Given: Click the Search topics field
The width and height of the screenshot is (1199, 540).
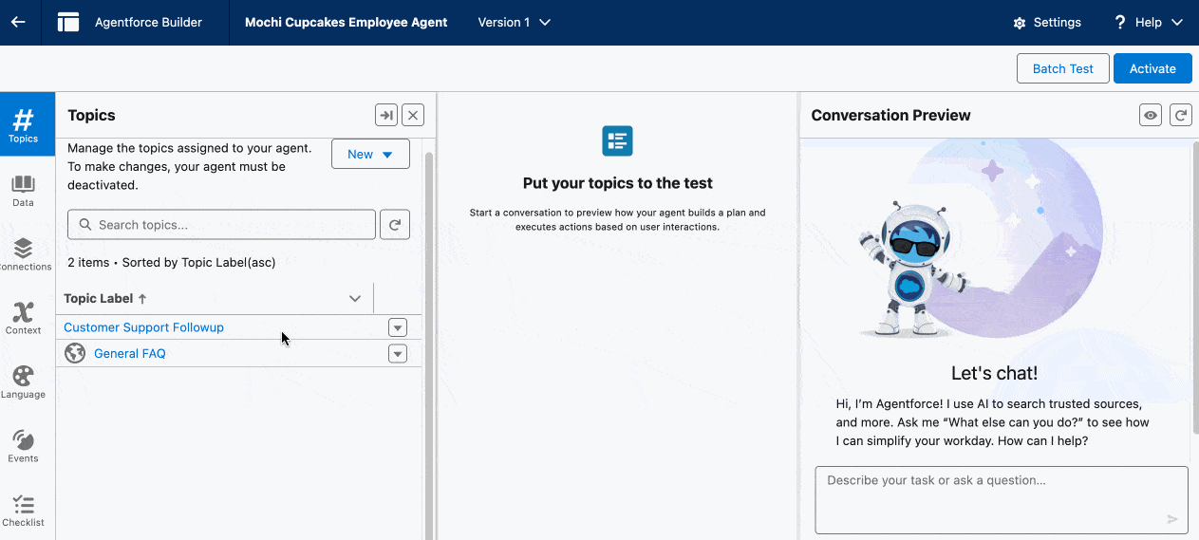Looking at the screenshot, I should [222, 225].
